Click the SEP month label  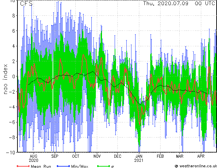click(x=55, y=156)
